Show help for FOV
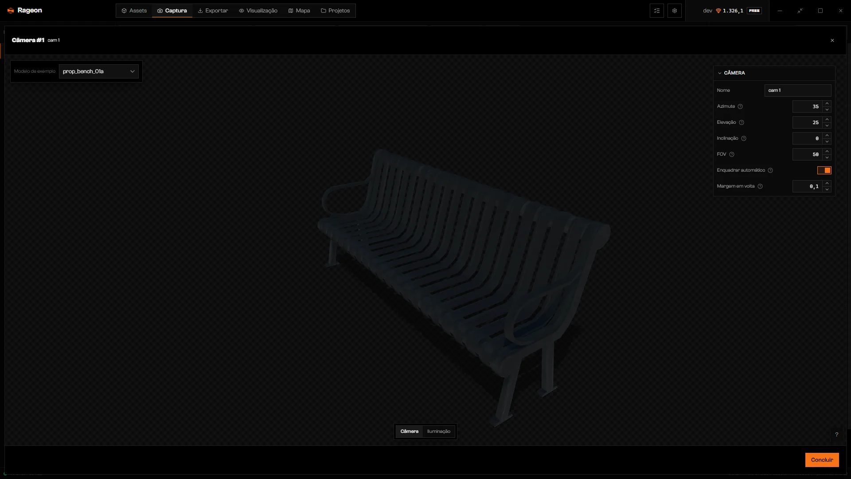851x479 pixels. (732, 154)
